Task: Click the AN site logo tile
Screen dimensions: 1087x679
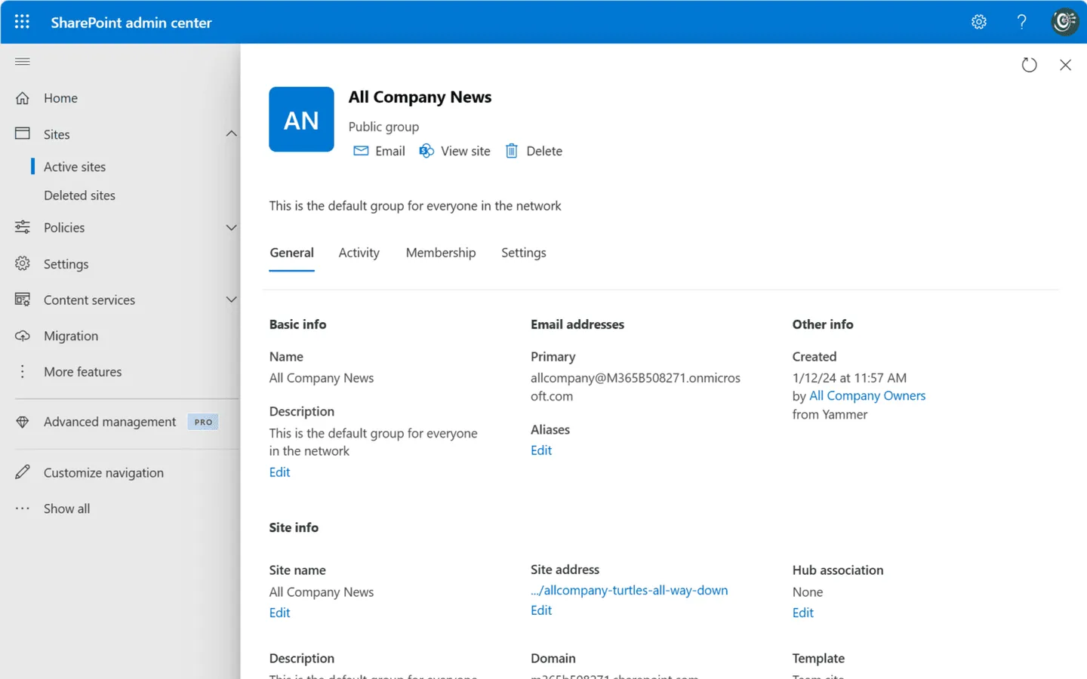Action: click(301, 119)
